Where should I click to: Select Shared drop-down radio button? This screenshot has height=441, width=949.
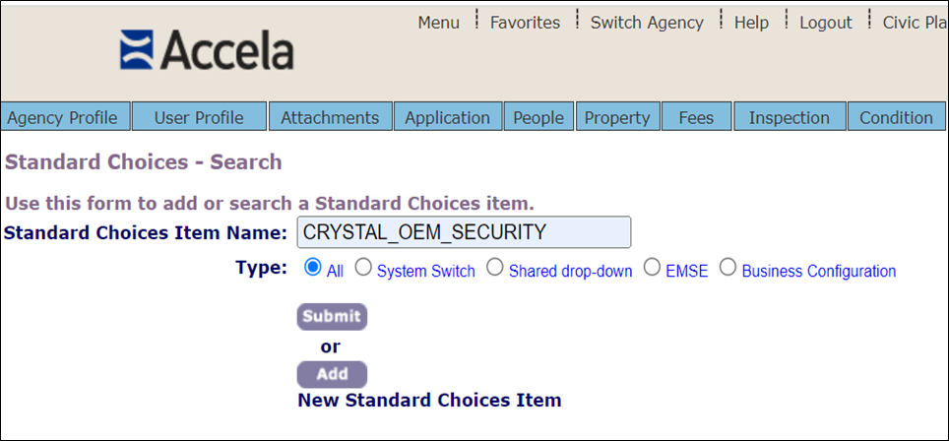[x=495, y=267]
